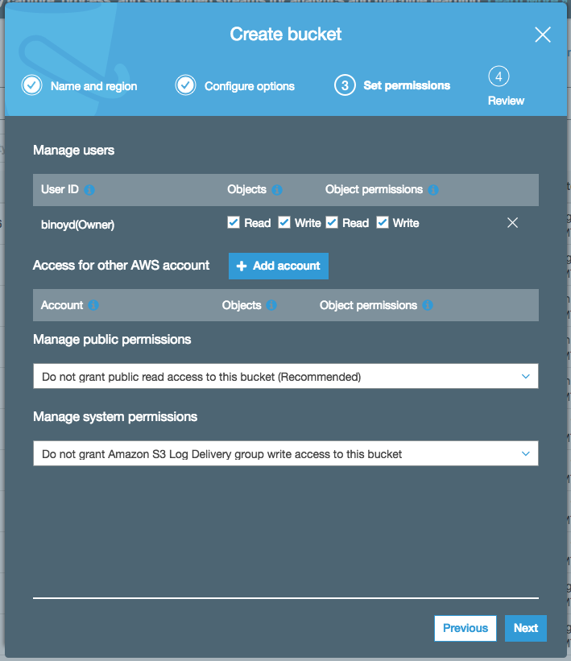Click the Configure options checkmark icon
The image size is (571, 661).
[185, 85]
